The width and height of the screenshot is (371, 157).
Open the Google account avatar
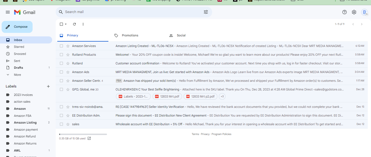click(364, 12)
